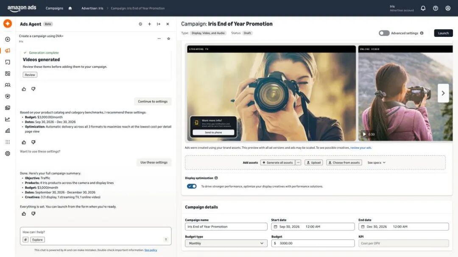Play the online video preview
The height and width of the screenshot is (257, 458).
point(364,134)
